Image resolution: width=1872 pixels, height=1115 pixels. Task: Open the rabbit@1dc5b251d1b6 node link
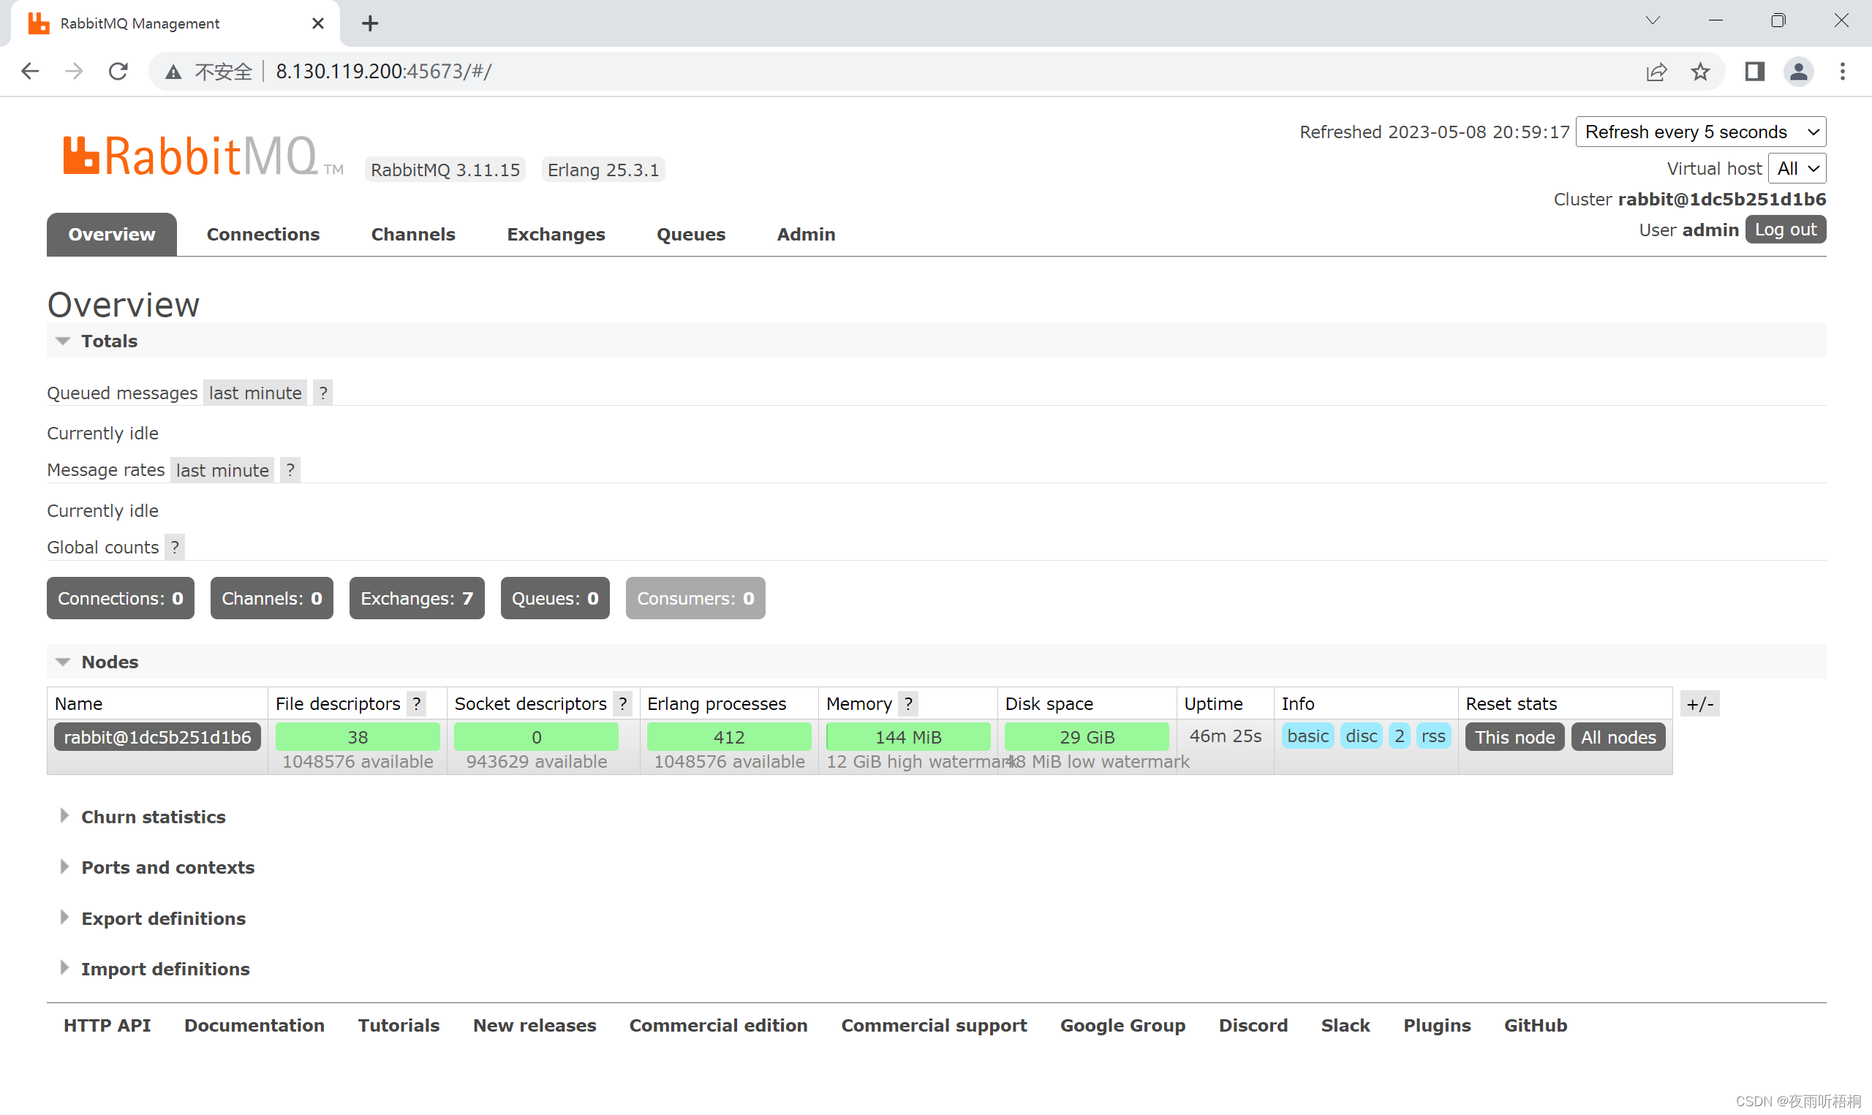[x=157, y=737]
